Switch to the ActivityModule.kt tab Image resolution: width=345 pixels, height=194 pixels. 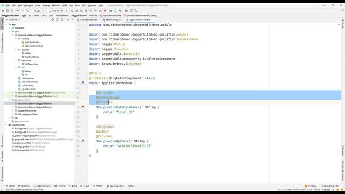point(88,20)
